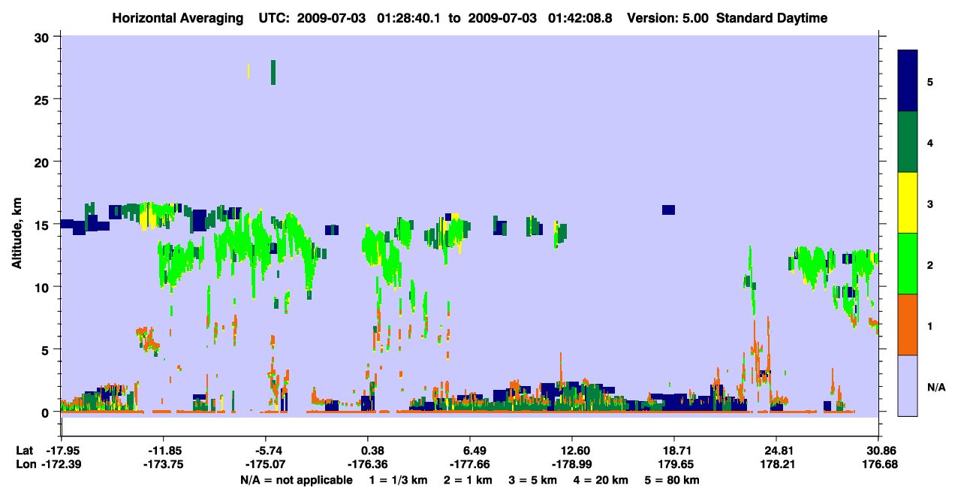
Task: Click the colorbar label 1
Action: click(x=930, y=326)
